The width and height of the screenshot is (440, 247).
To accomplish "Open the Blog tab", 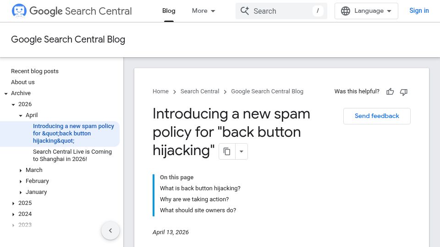I will click(169, 11).
